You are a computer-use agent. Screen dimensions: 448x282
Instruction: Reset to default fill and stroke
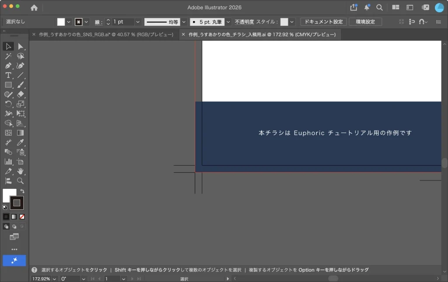pos(4,208)
